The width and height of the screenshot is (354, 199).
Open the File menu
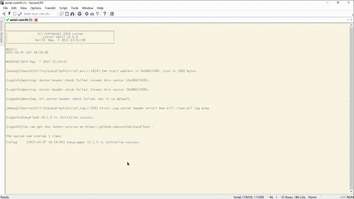6,8
